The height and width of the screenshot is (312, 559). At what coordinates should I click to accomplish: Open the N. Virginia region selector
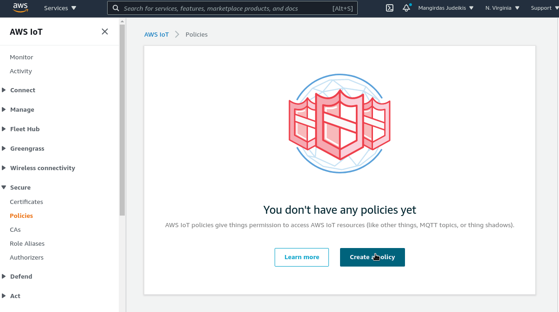[x=502, y=8]
